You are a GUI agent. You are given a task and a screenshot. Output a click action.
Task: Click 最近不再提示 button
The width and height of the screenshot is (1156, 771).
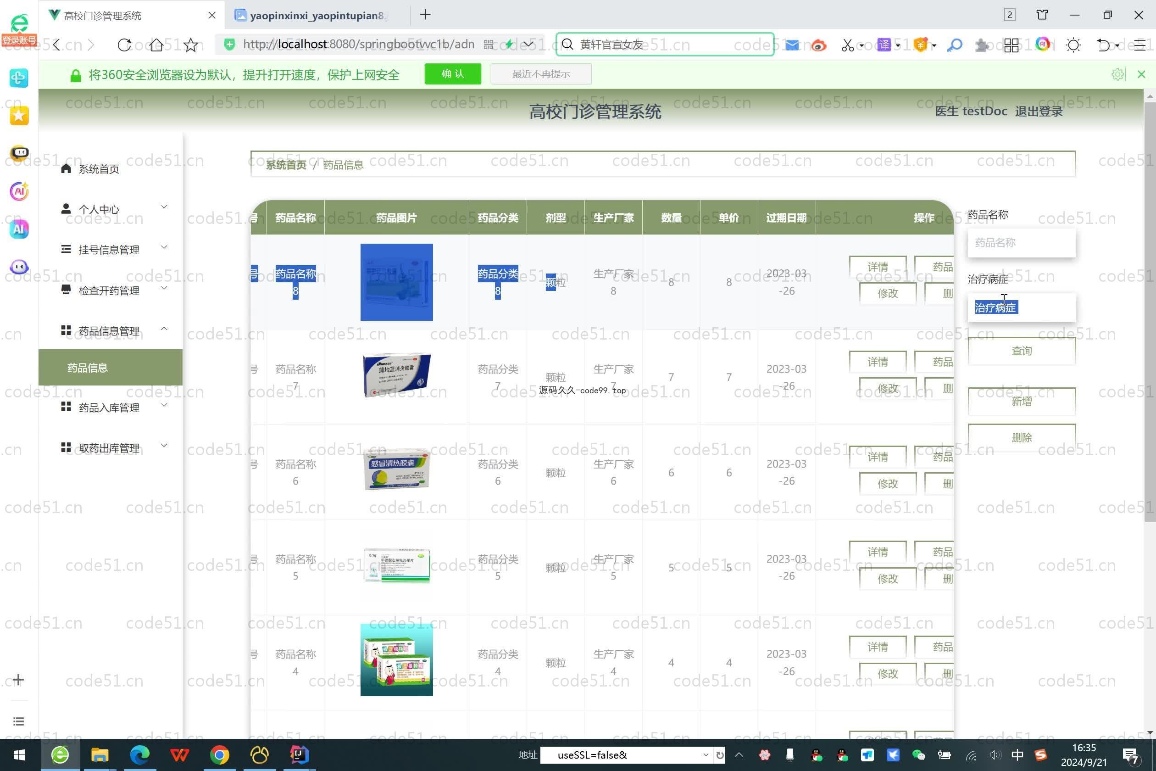point(541,74)
